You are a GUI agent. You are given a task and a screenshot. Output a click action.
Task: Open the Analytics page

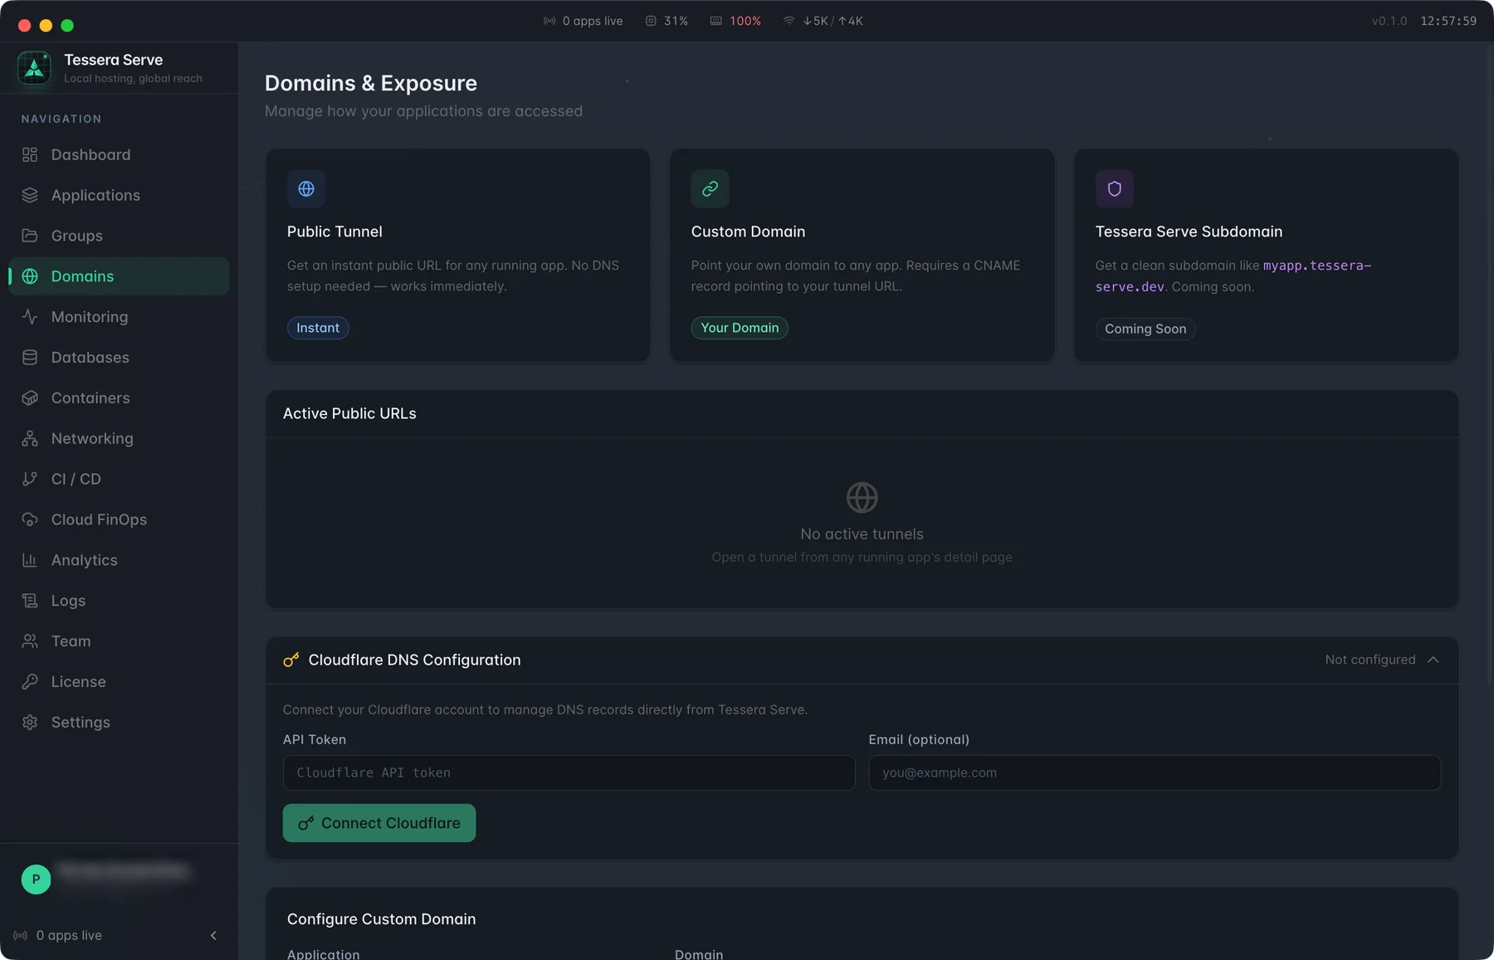[119, 560]
